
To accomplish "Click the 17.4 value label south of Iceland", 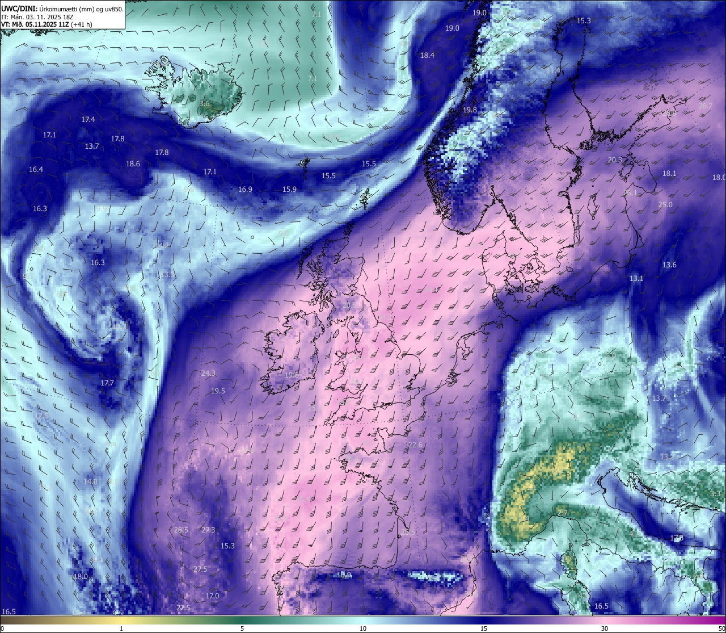I will click(x=88, y=120).
